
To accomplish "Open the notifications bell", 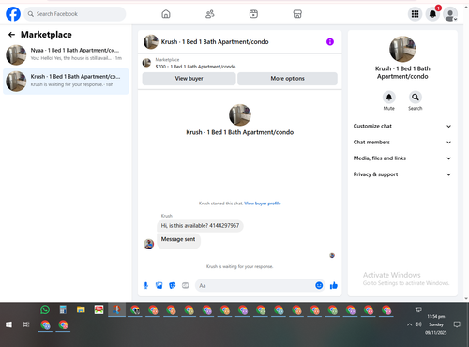I will [x=432, y=14].
